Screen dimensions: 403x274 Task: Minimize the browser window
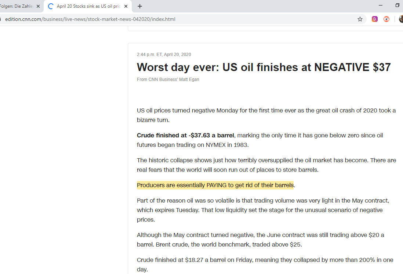coord(381,5)
